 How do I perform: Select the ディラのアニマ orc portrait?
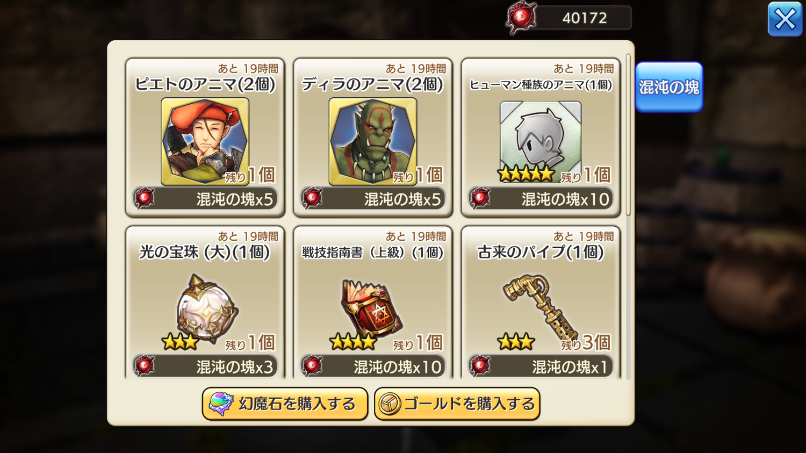click(x=372, y=141)
